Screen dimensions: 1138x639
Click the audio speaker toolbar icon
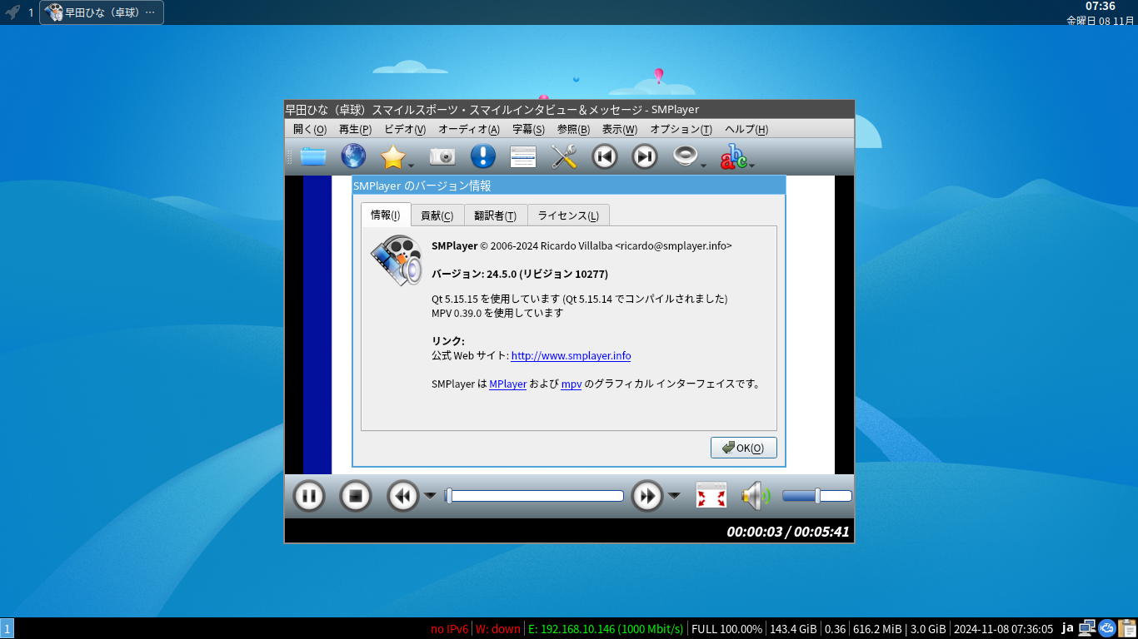pyautogui.click(x=685, y=156)
